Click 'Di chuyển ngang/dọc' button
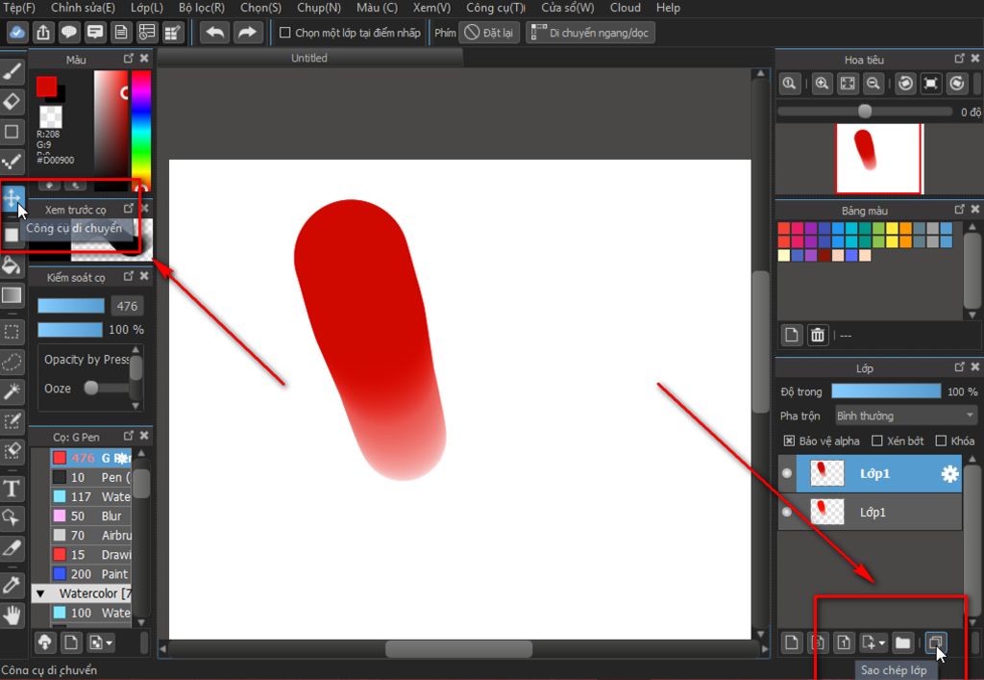Viewport: 984px width, 680px height. [x=591, y=33]
